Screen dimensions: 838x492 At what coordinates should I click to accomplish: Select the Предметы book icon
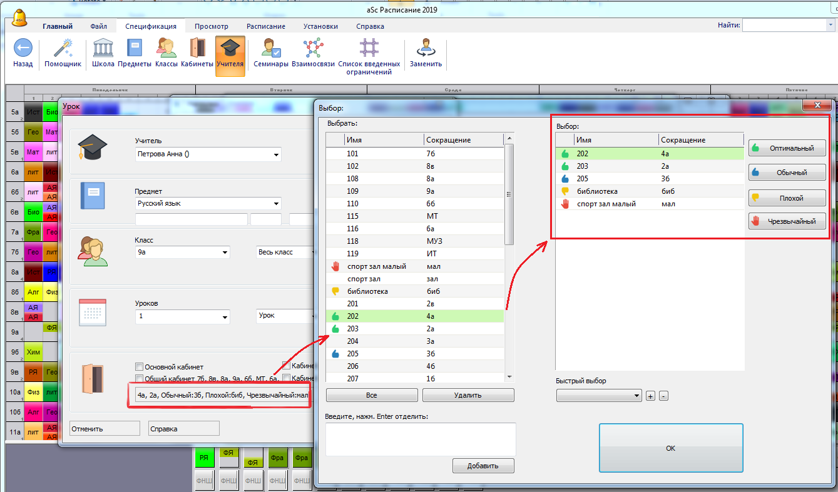(x=135, y=49)
